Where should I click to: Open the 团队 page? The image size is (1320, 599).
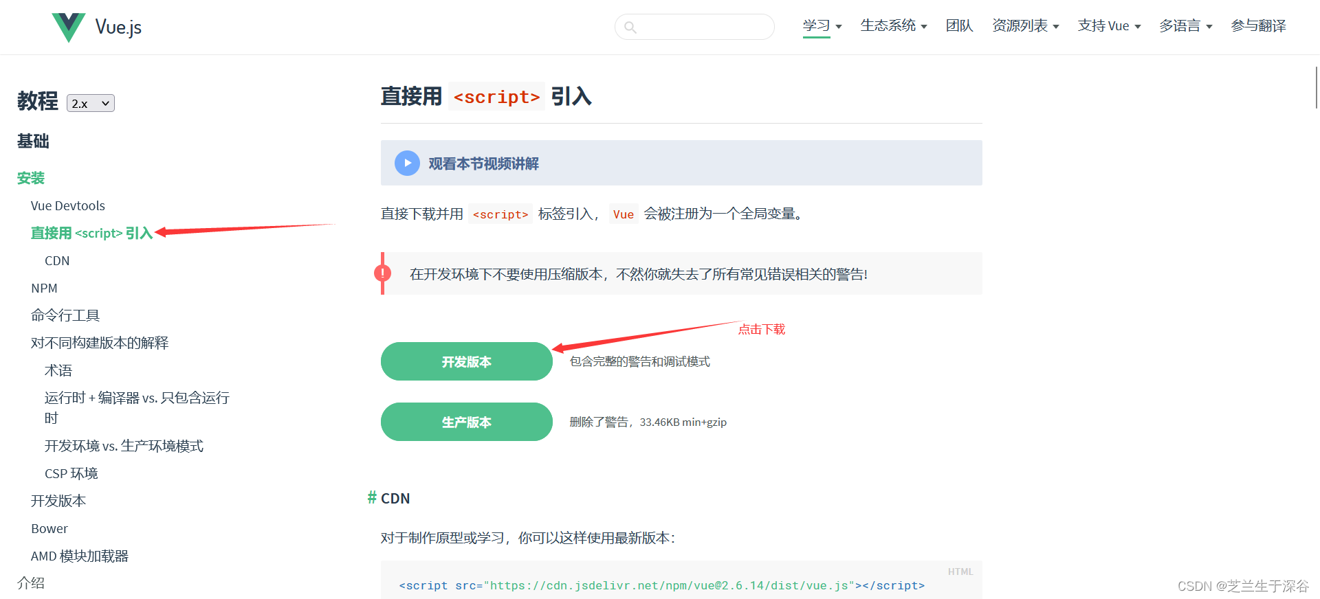coord(959,26)
